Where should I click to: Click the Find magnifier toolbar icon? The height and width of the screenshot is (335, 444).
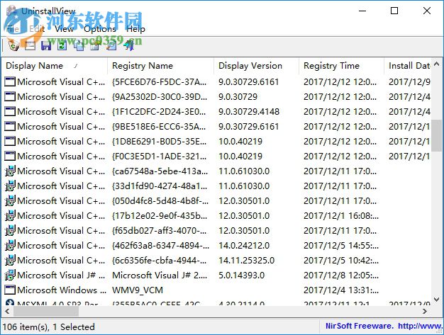[x=111, y=45]
